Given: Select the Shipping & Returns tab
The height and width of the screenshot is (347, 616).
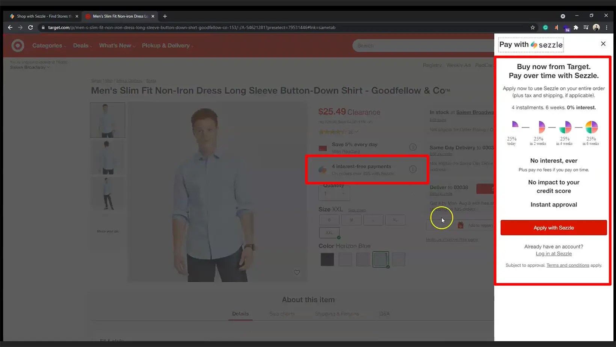Looking at the screenshot, I should point(337,314).
